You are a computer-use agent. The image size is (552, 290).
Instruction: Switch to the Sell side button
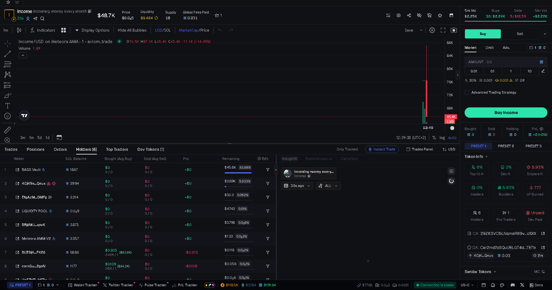click(x=520, y=34)
